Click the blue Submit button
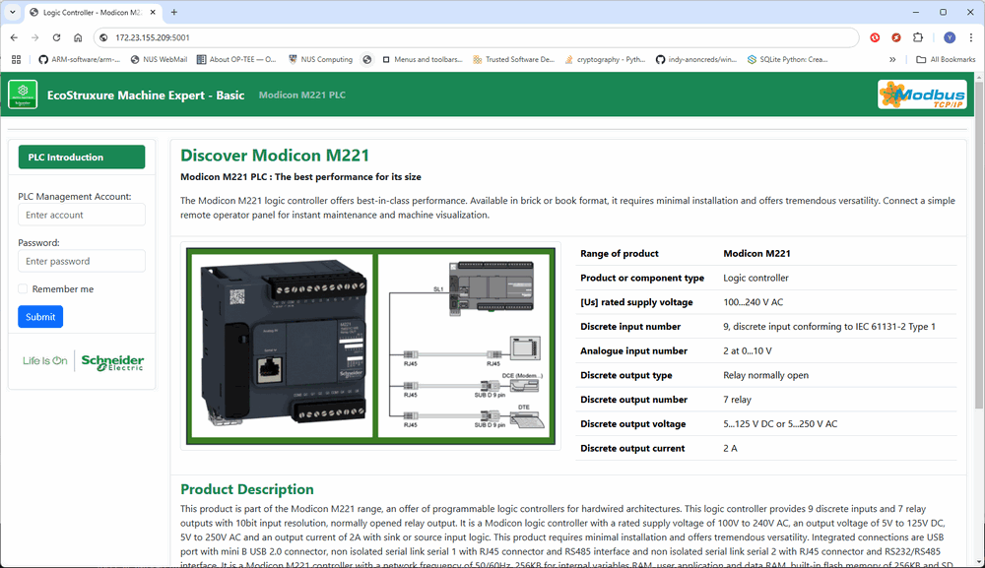985x568 pixels. coord(40,317)
